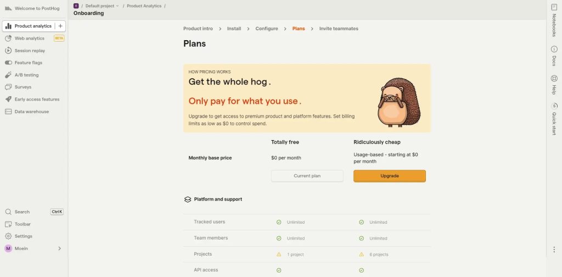Open Product analytics bar chart icon
Image resolution: width=562 pixels, height=277 pixels.
(8, 26)
